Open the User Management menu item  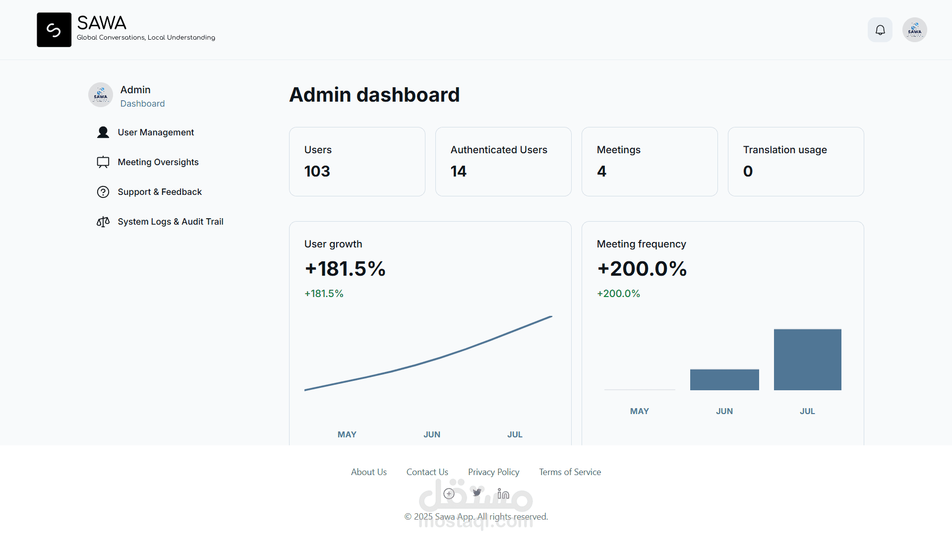(x=156, y=132)
